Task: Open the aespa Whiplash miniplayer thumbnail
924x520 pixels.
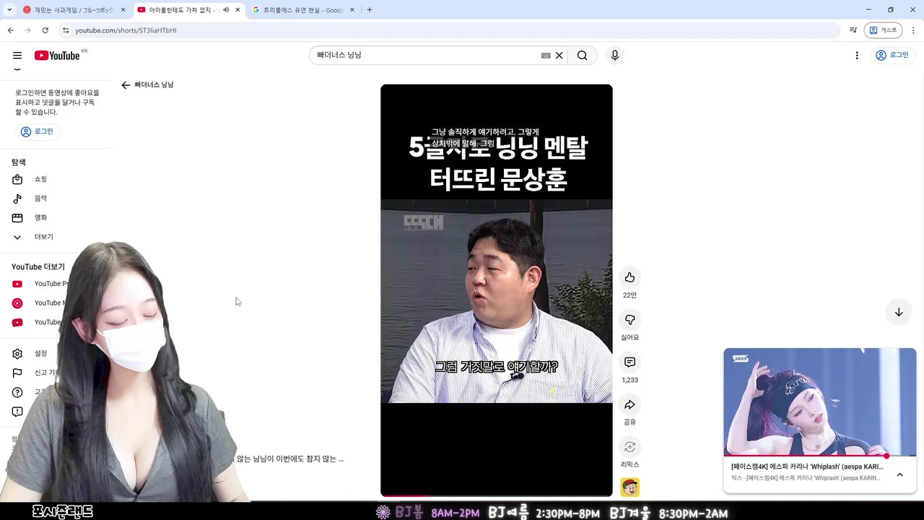Action: click(x=820, y=402)
